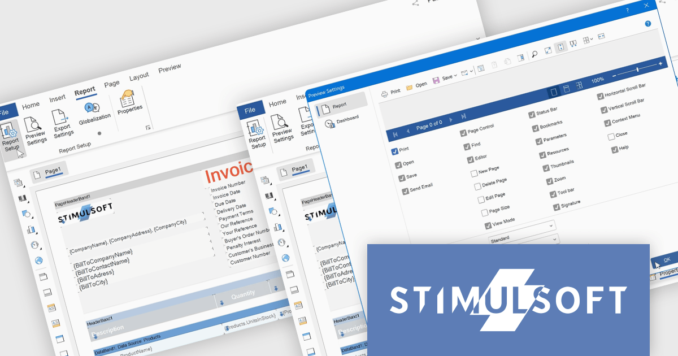Confirm with the OK button
678x356 pixels.
click(666, 261)
